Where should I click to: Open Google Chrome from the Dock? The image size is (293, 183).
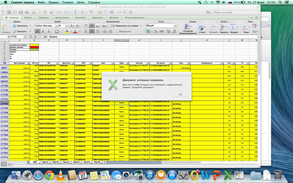pyautogui.click(x=49, y=175)
